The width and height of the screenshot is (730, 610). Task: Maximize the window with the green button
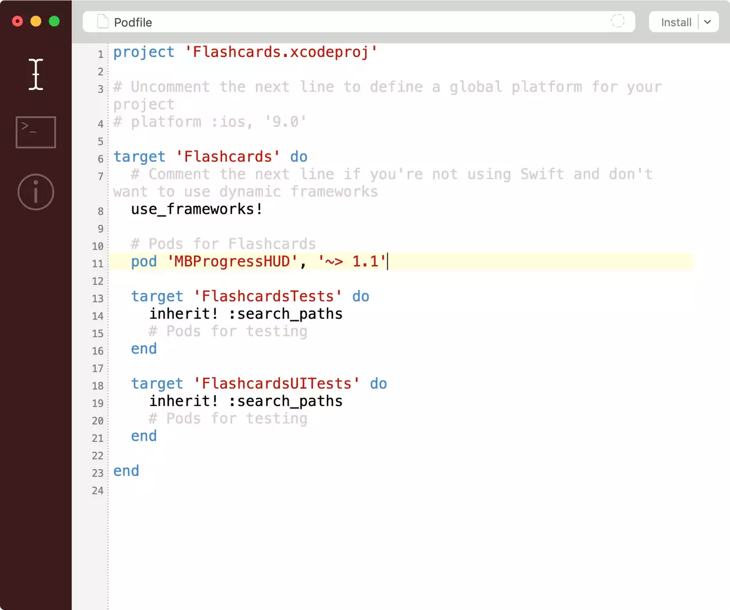(54, 21)
